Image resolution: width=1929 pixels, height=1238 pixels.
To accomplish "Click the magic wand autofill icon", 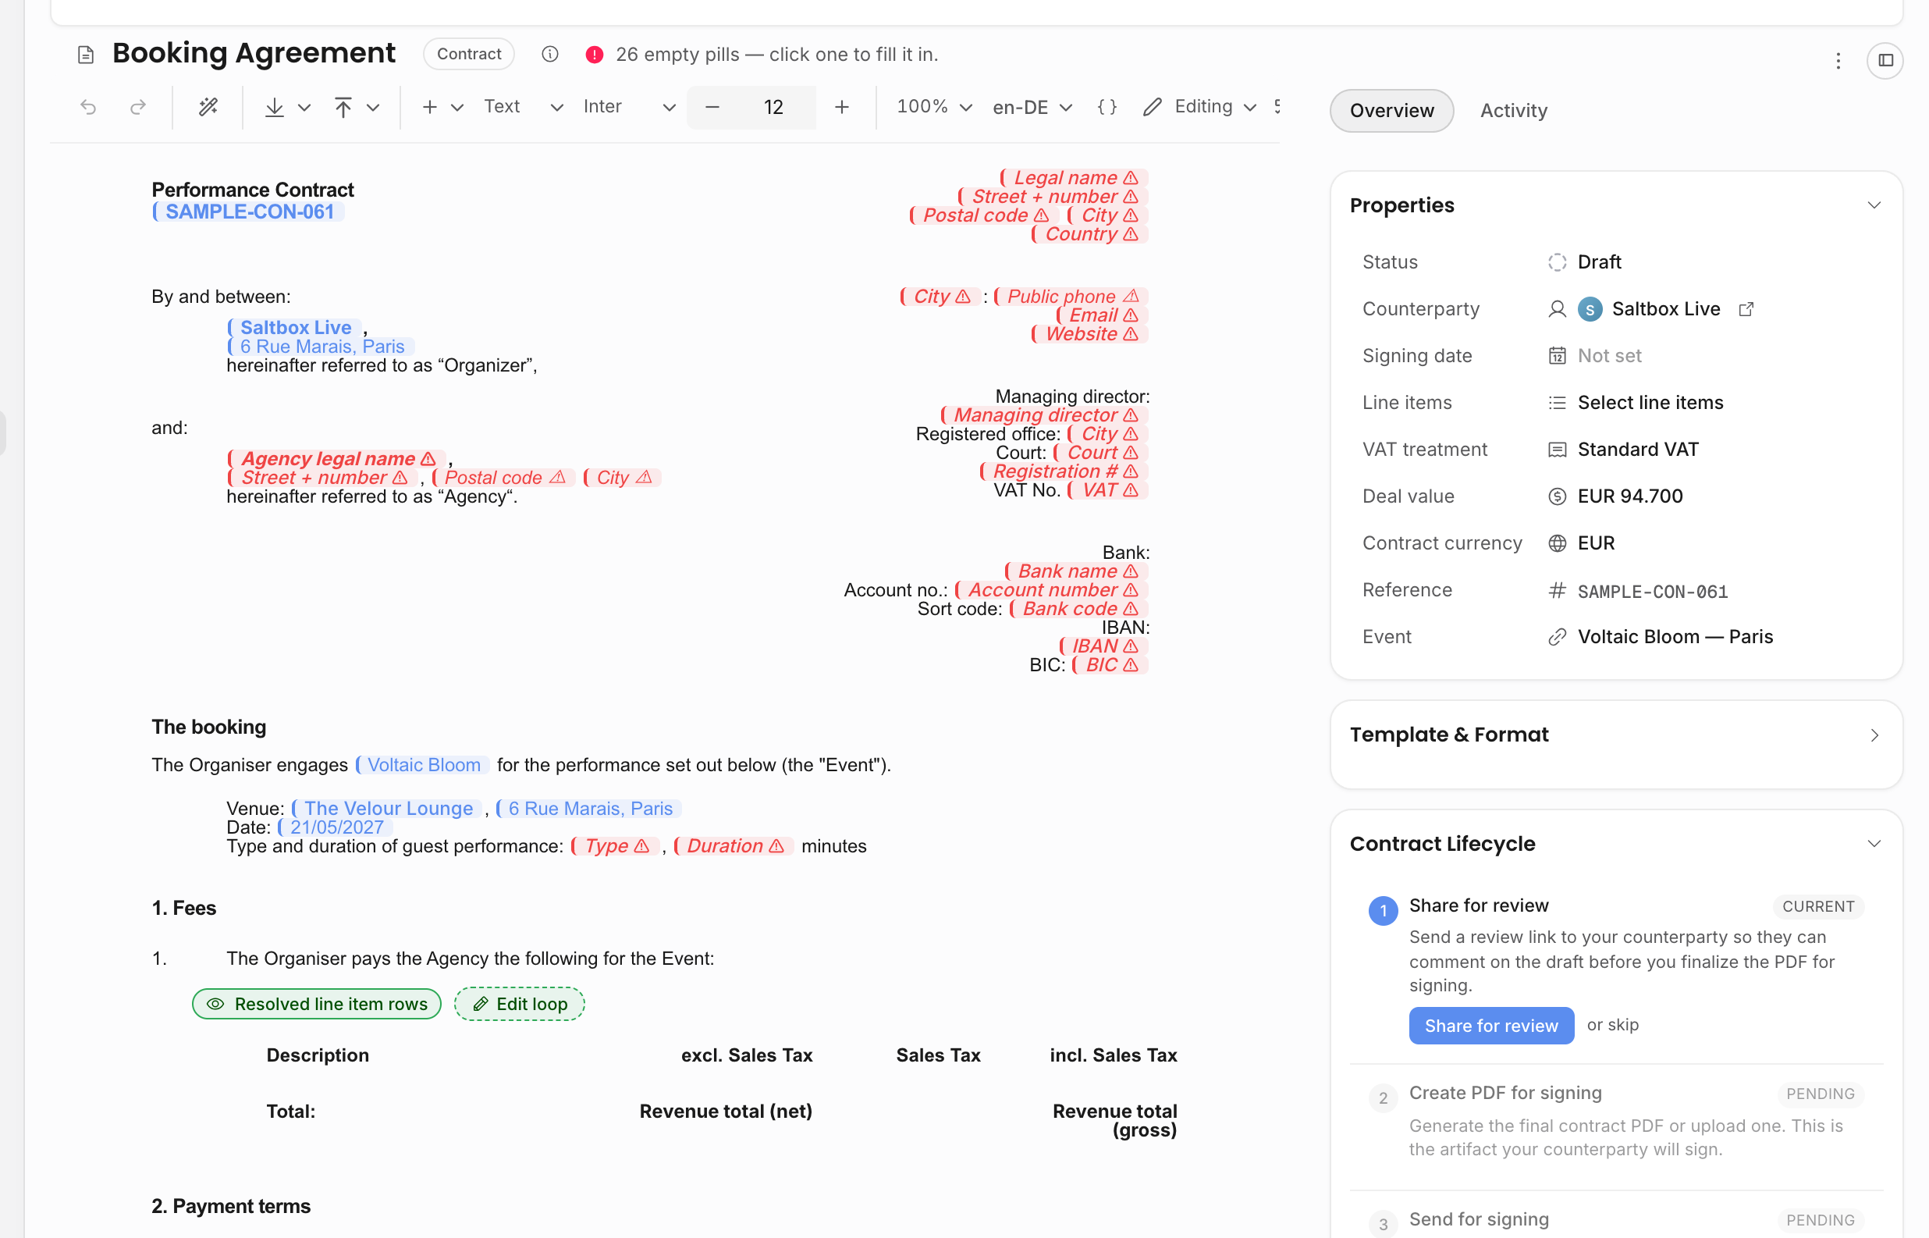I will [208, 107].
